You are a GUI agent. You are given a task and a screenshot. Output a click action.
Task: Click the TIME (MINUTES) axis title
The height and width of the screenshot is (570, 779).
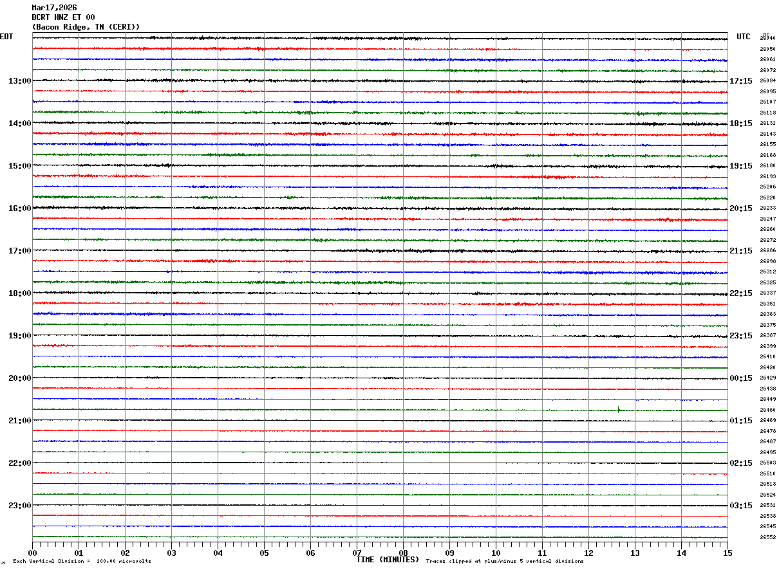point(388,560)
